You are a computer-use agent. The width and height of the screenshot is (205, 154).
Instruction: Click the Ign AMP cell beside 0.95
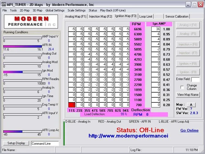click(156, 34)
